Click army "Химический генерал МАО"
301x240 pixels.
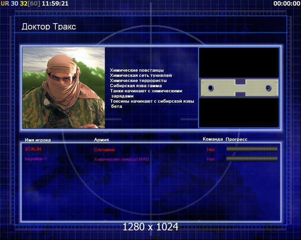pos(122,159)
